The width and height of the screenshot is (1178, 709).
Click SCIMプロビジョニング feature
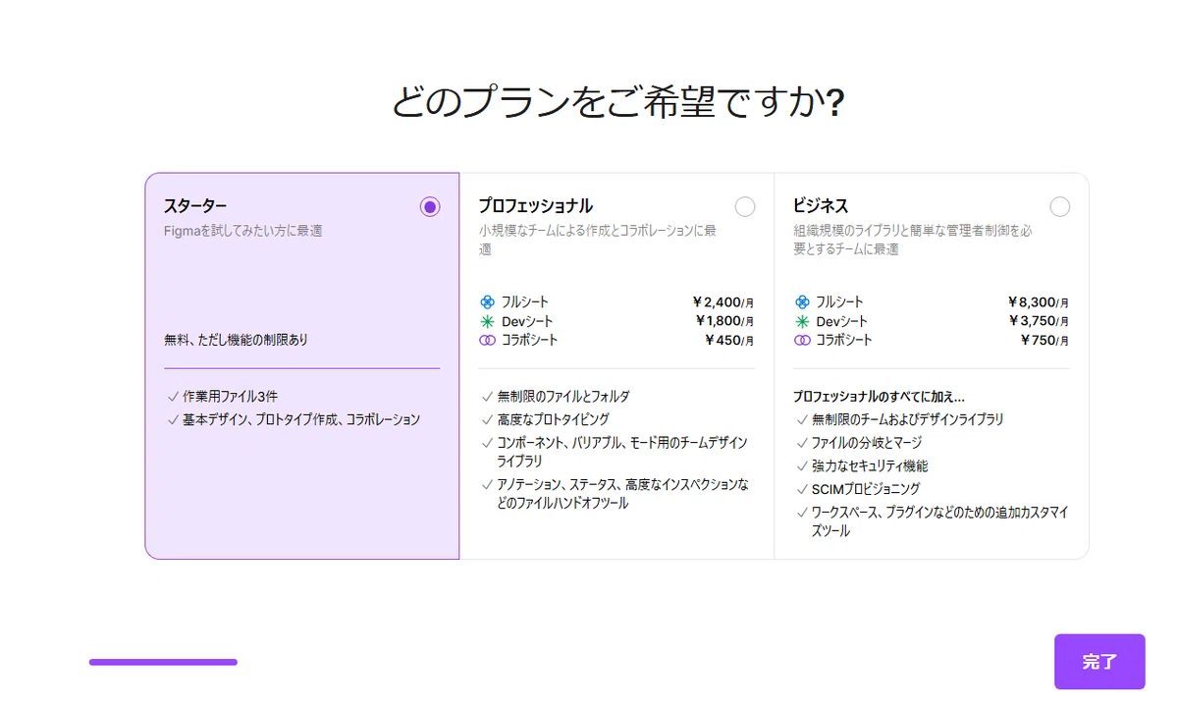point(866,489)
